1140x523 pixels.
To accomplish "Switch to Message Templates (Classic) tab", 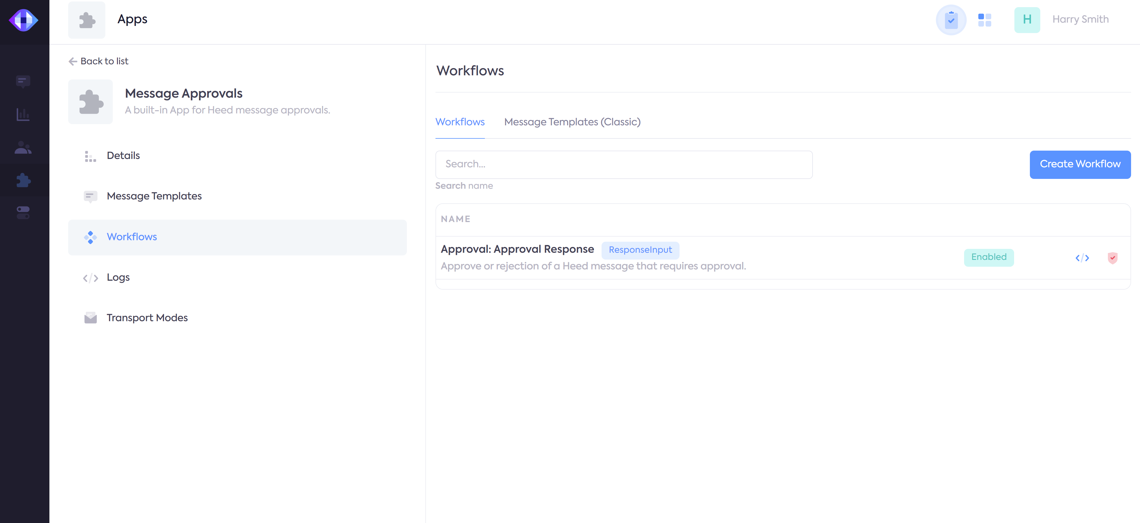I will pos(572,122).
